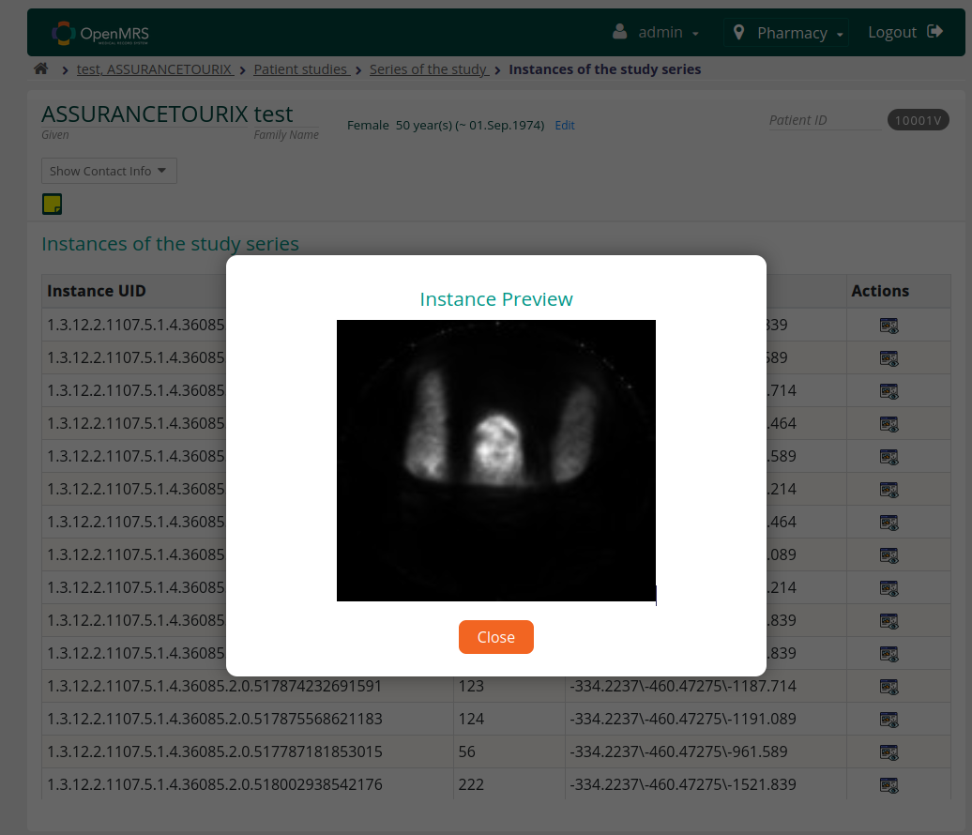The image size is (972, 835).
Task: Return to Series of the study breadcrumb
Action: 429,69
